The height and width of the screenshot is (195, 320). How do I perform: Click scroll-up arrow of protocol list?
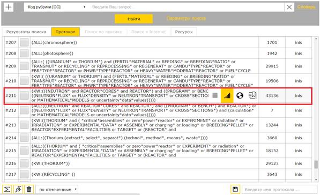coord(316,39)
